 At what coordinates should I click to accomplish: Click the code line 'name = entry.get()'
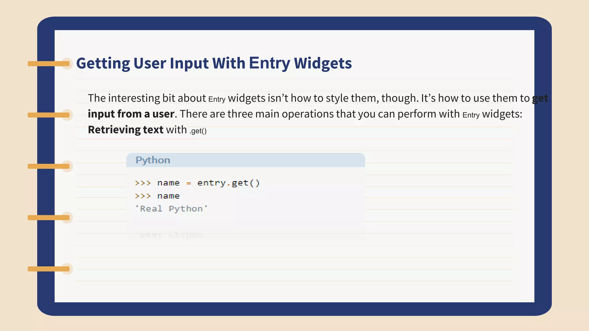tap(208, 183)
